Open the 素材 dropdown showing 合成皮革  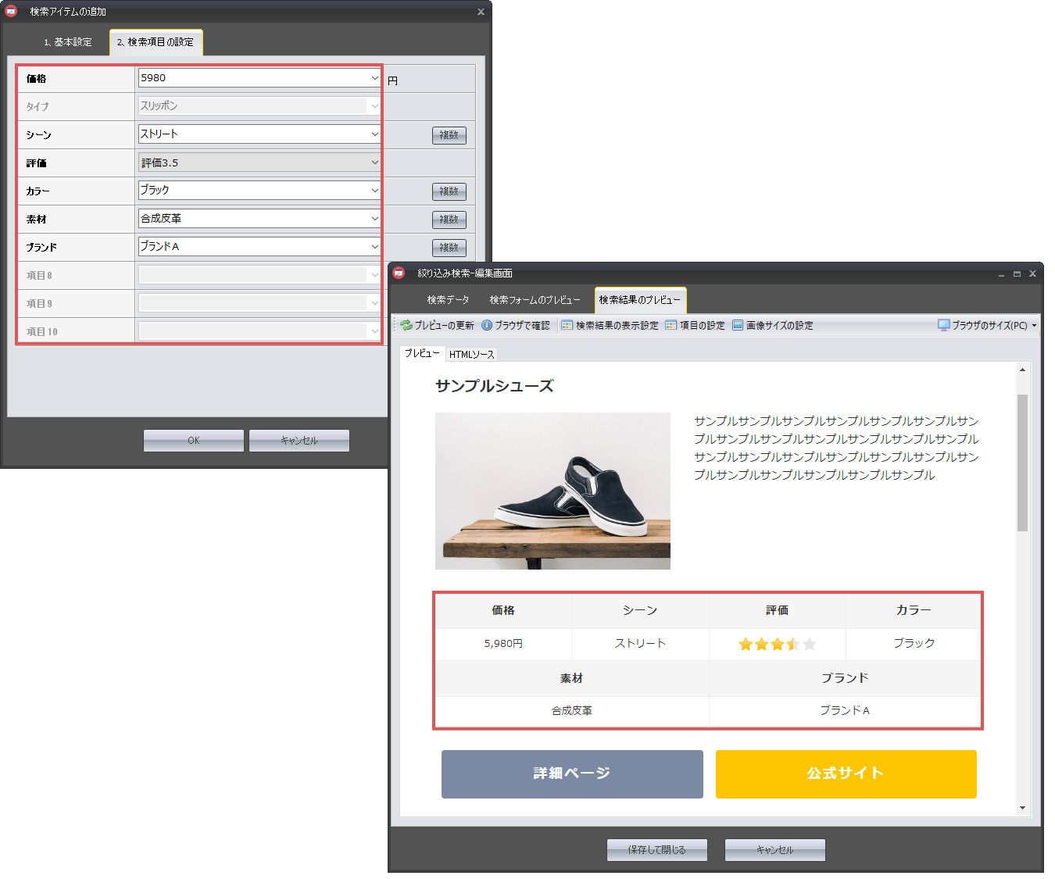(x=374, y=219)
